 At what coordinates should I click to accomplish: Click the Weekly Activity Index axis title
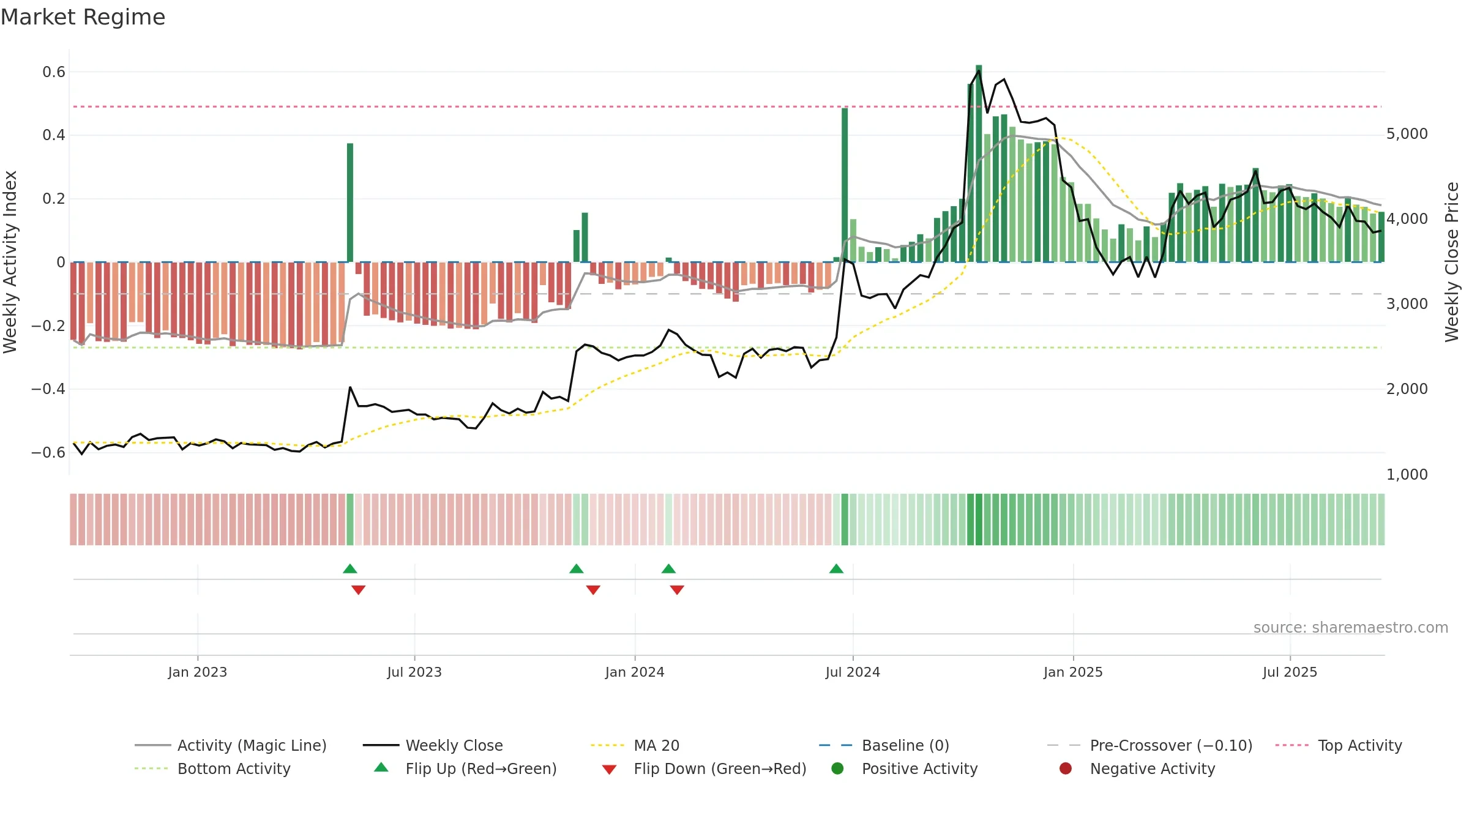pyautogui.click(x=10, y=262)
